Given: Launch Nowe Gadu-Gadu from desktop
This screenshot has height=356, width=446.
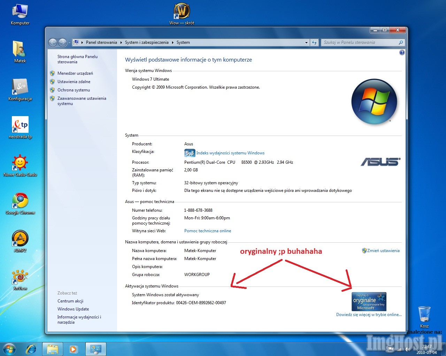Looking at the screenshot, I should [x=20, y=165].
